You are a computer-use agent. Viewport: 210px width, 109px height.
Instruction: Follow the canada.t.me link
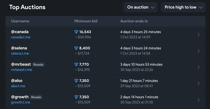click(x=21, y=37)
